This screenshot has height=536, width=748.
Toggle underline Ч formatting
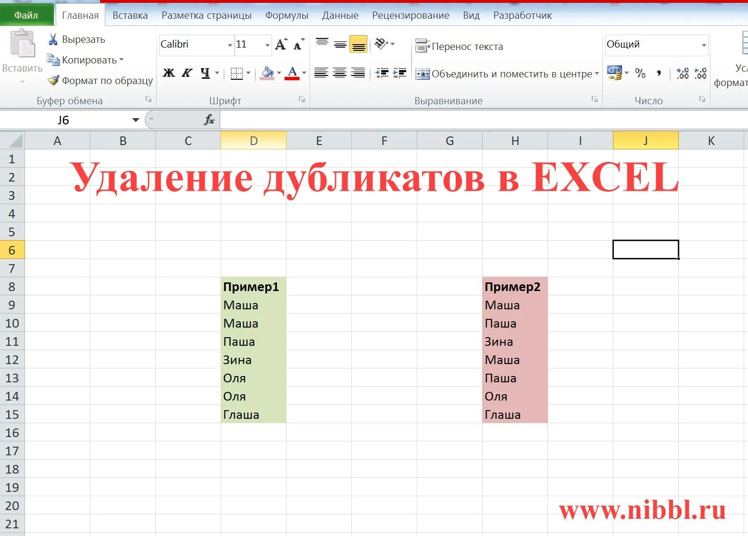pyautogui.click(x=205, y=73)
